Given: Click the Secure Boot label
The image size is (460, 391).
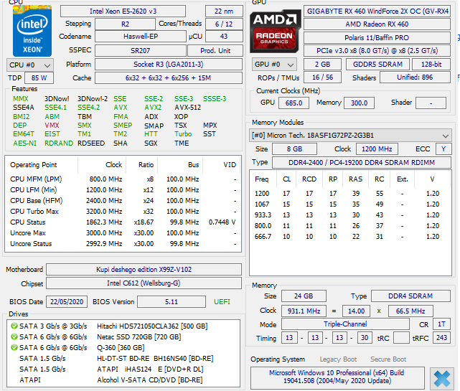Looking at the screenshot, I should click(x=388, y=359).
